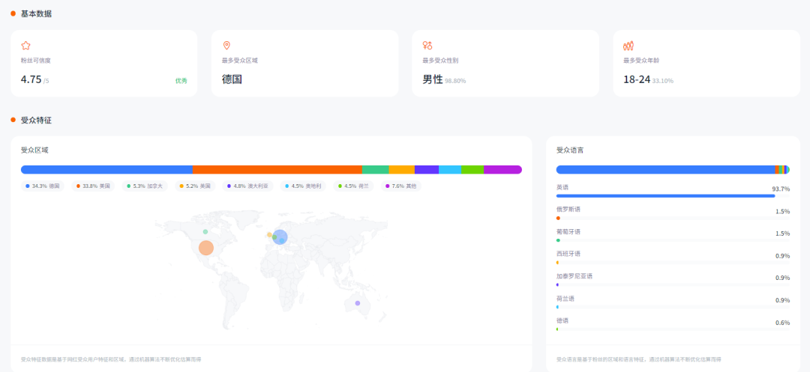Click the orange bullet beside 受众特征
Viewport: 810px width, 372px height.
click(13, 120)
